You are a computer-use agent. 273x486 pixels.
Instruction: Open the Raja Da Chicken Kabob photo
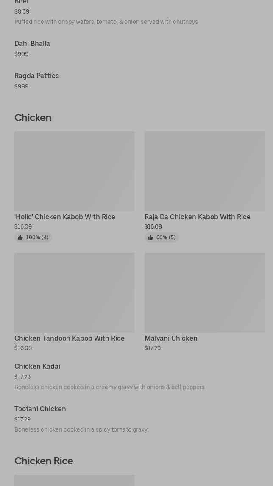pyautogui.click(x=204, y=171)
